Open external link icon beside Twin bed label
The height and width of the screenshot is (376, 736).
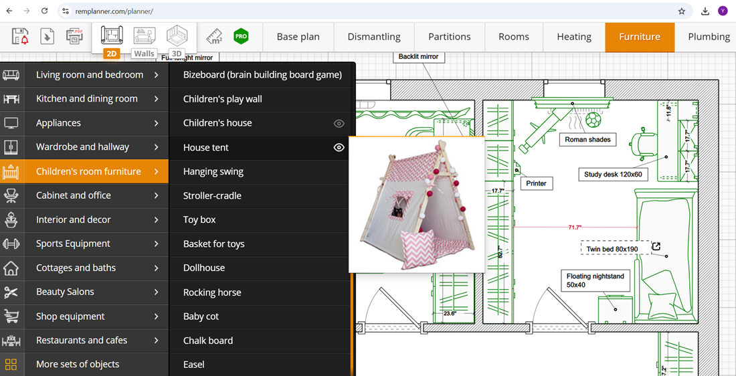coord(656,246)
